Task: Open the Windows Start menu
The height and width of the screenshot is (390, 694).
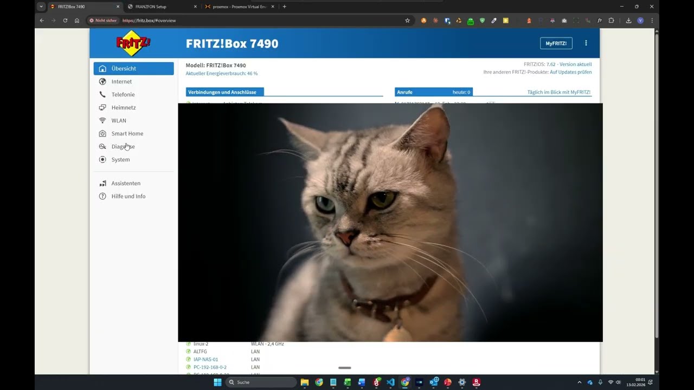Action: [x=217, y=382]
